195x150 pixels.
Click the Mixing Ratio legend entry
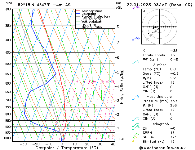coord(89,27)
